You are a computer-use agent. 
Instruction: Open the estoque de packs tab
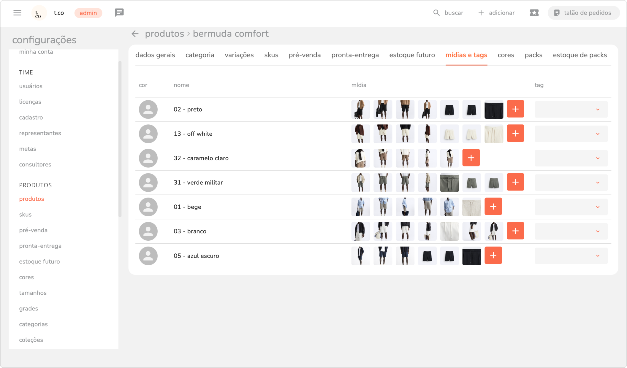tap(579, 55)
